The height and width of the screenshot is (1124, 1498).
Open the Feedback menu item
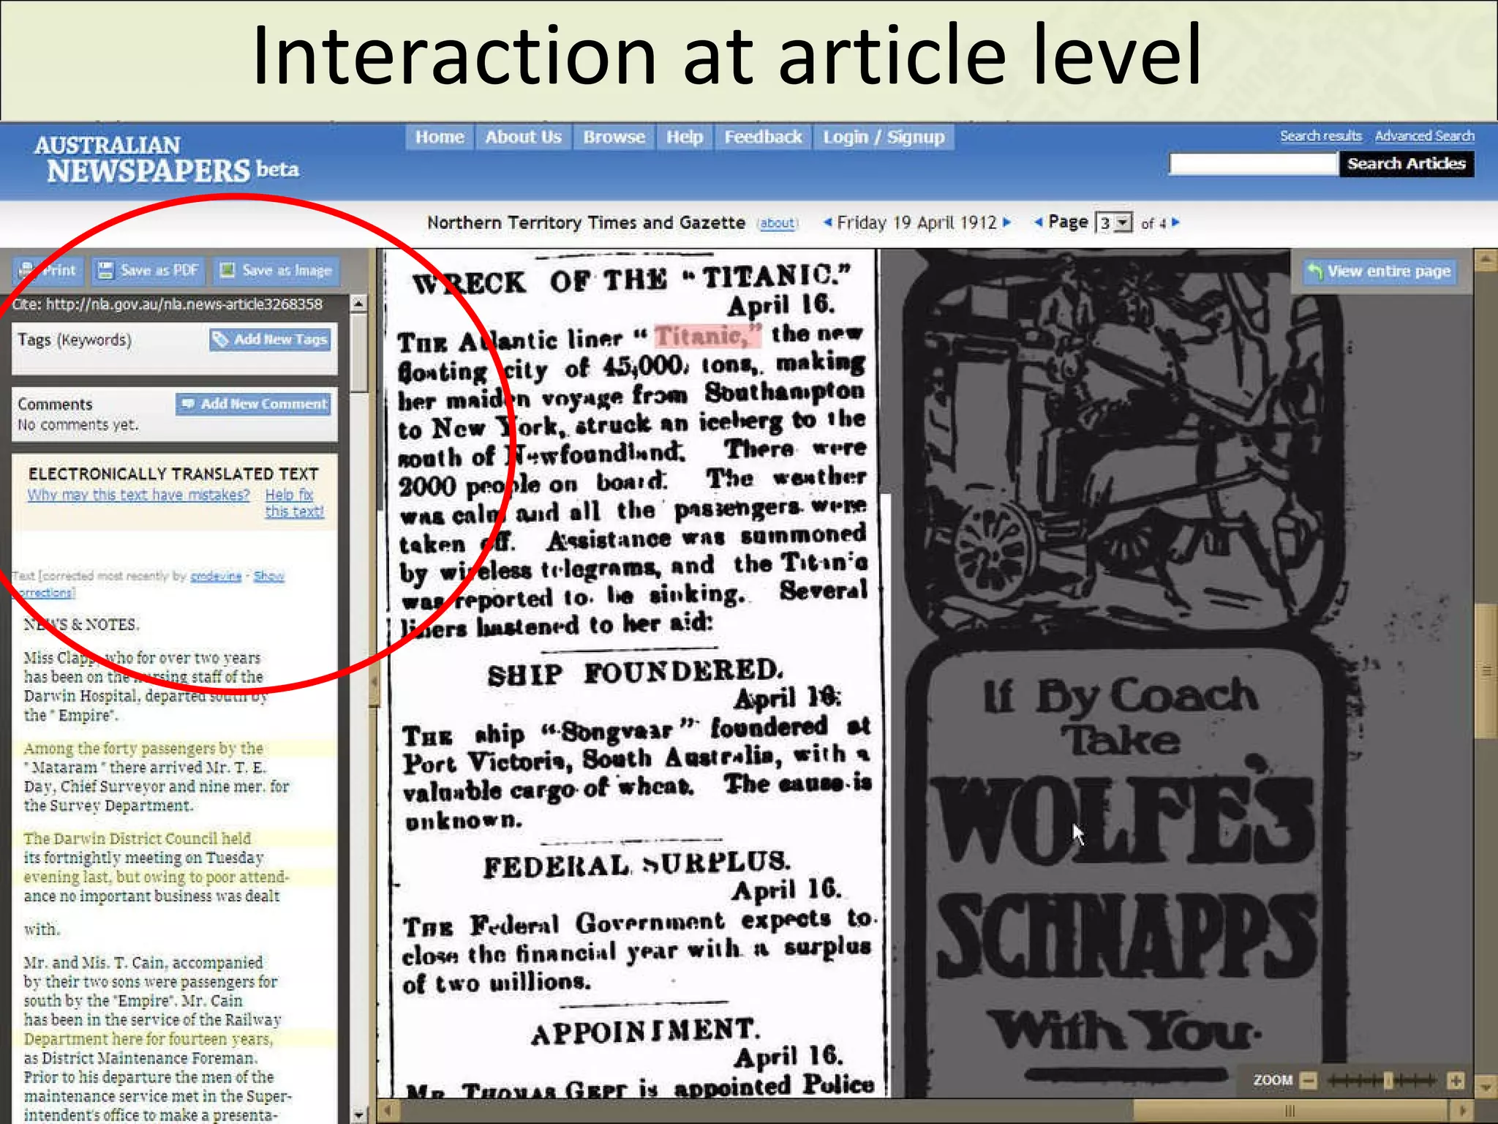click(763, 137)
